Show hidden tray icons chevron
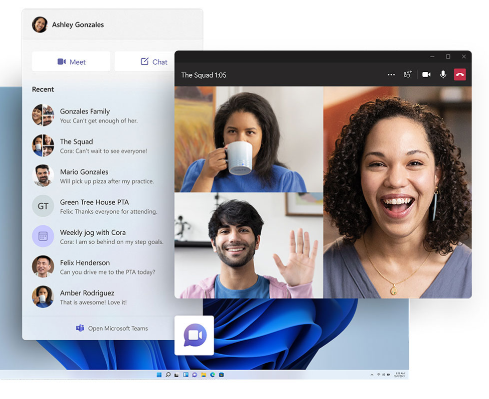Image resolution: width=489 pixels, height=399 pixels. click(372, 375)
